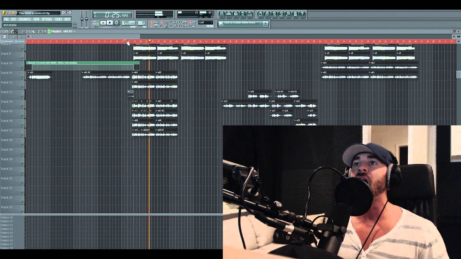
Task: Open the Piano Roll view icon
Action: [236, 14]
